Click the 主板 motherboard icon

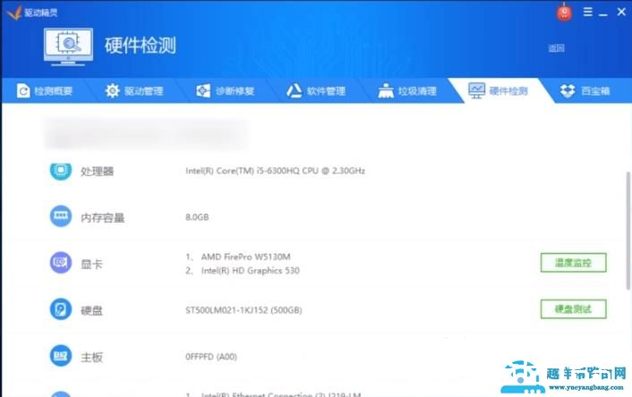pyautogui.click(x=61, y=356)
